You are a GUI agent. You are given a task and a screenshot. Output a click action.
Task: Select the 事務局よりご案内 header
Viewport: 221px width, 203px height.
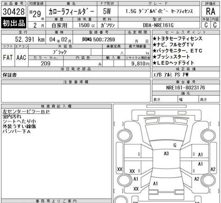[x=56, y=201]
